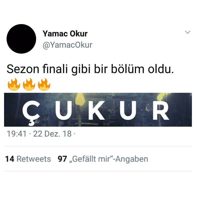Open Yamac Okur display name profile

point(65,34)
